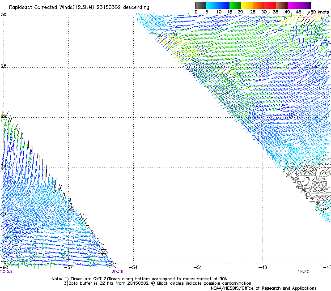Click the blue 10-15 knots color segment
This screenshot has height=291, width=331.
click(x=224, y=5)
